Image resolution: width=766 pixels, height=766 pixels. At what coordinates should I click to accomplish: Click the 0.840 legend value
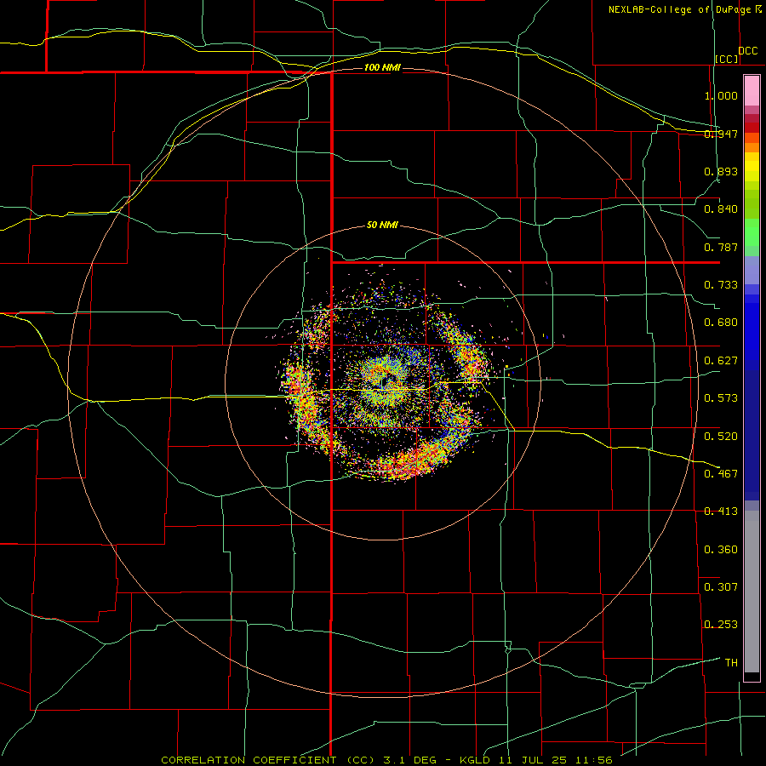tap(721, 209)
